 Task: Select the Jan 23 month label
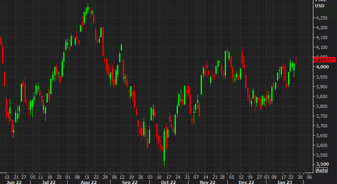(284, 182)
